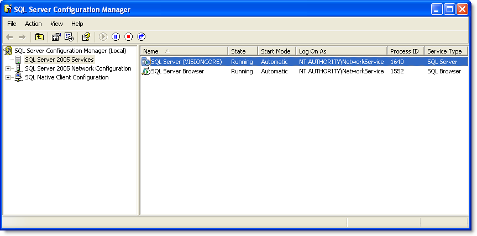Select the SQL Server (VISIONCORE) row name
Viewport: 477px width, 236px height.
pyautogui.click(x=186, y=62)
